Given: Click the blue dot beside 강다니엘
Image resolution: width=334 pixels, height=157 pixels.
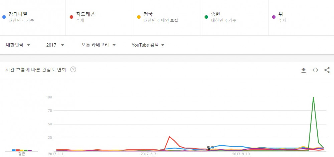Looking at the screenshot, I should [4, 17].
